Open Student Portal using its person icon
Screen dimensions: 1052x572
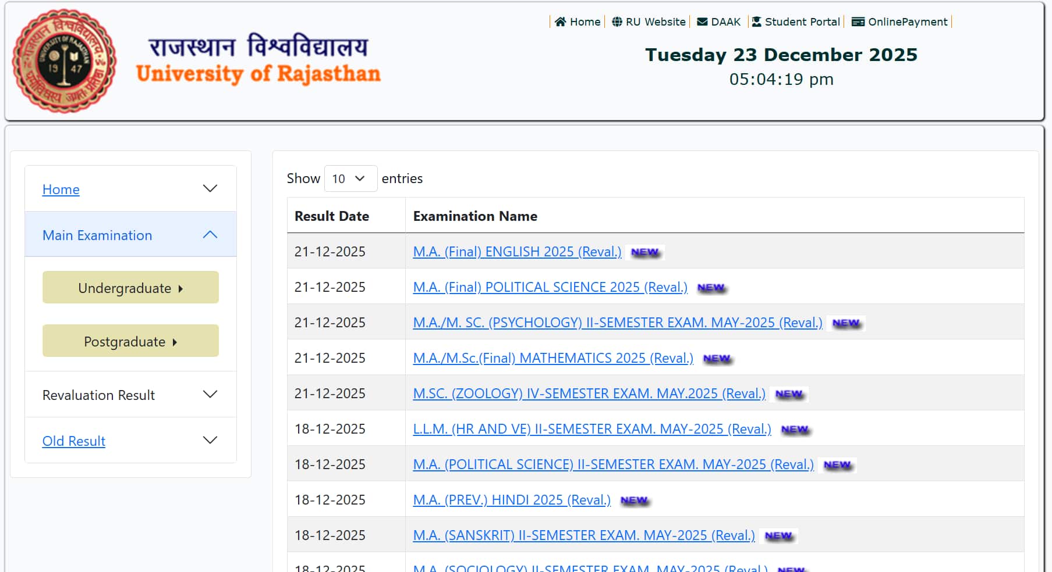coord(756,22)
